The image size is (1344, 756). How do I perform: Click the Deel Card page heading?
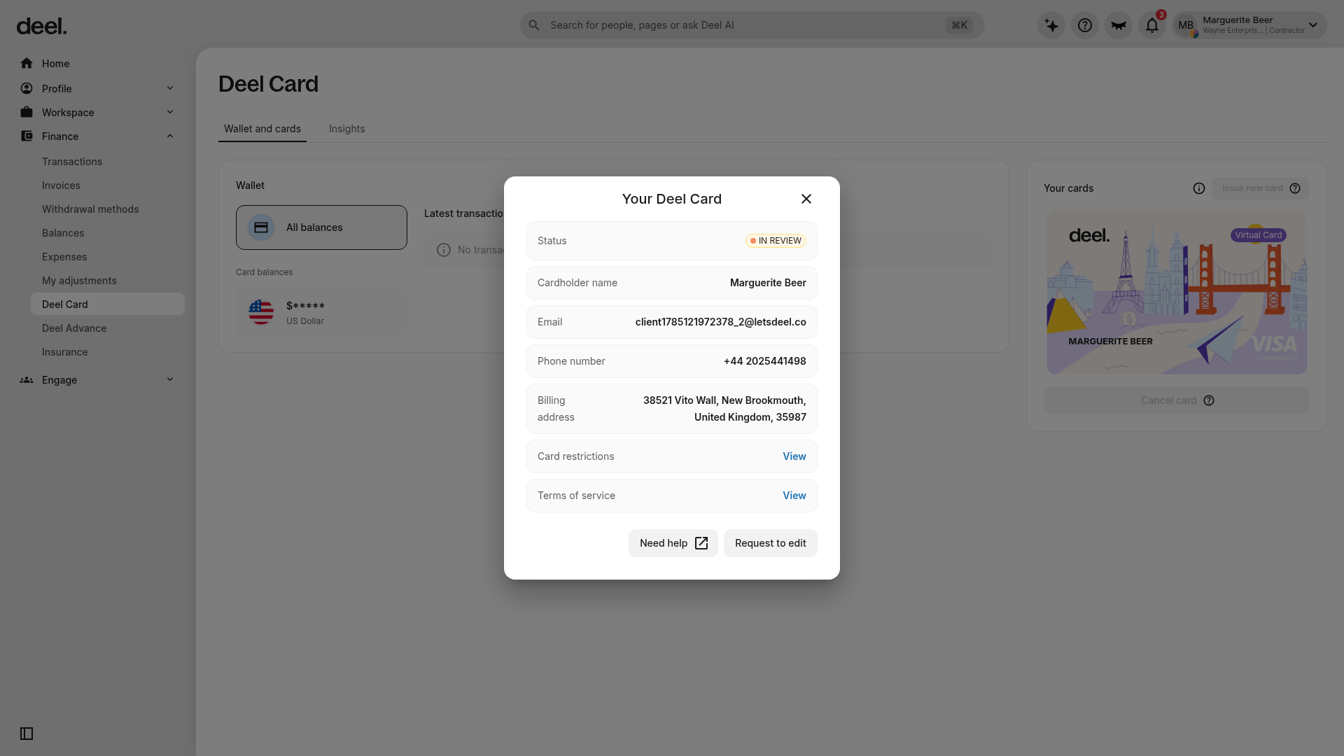(268, 84)
